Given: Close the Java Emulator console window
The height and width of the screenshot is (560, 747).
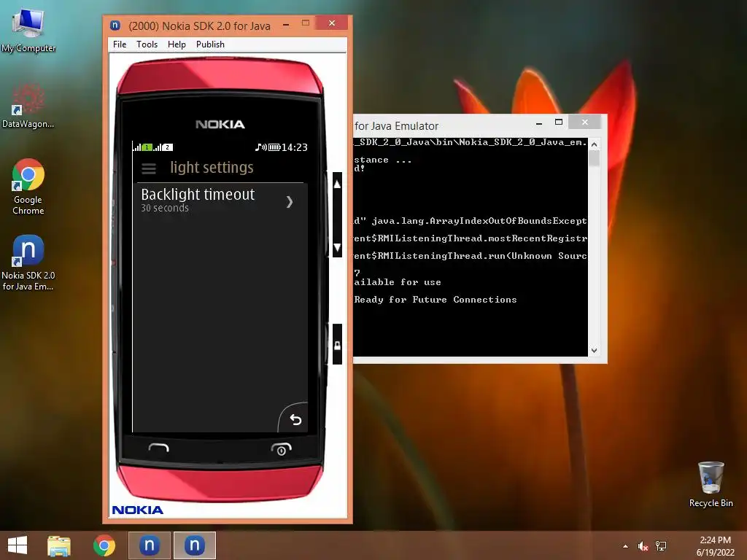Looking at the screenshot, I should click(x=584, y=122).
